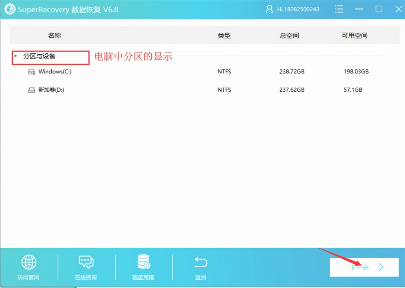405x288 pixels.
Task: Click the user account avatar icon
Action: pyautogui.click(x=269, y=9)
